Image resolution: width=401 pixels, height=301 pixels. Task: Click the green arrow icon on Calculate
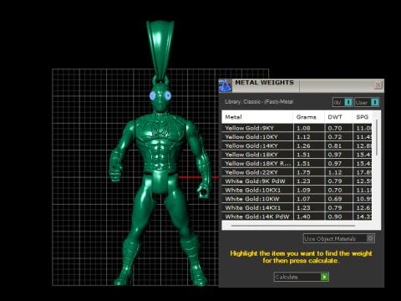coord(324,277)
